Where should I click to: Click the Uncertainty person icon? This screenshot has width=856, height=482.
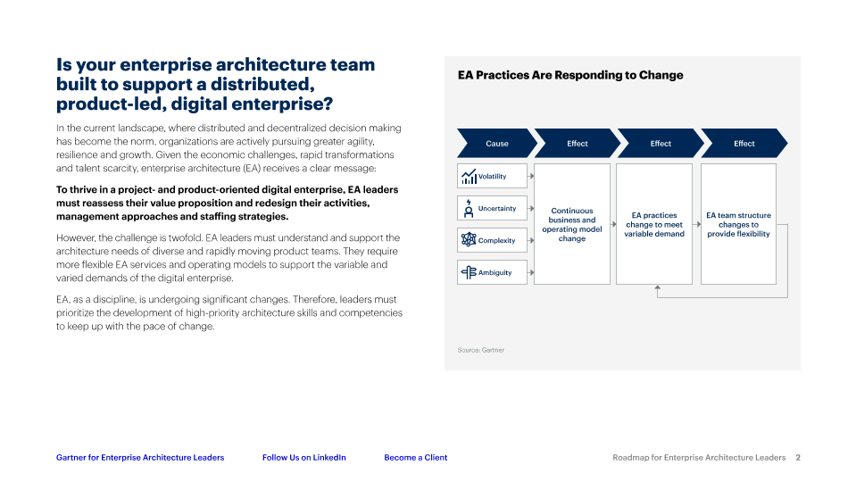(469, 209)
